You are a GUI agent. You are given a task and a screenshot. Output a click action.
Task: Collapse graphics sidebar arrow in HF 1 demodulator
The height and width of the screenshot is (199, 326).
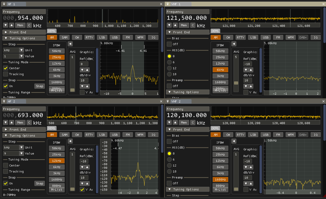pyautogui.click(x=70, y=44)
